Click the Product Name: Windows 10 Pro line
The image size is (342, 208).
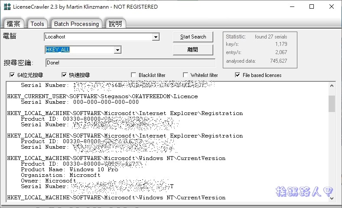click(70, 170)
